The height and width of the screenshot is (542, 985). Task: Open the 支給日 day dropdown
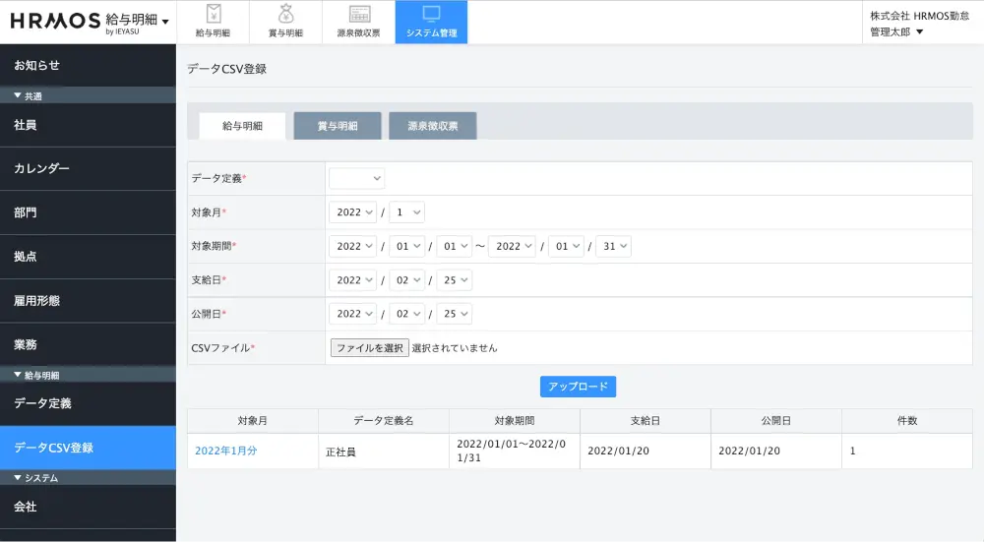pyautogui.click(x=455, y=280)
